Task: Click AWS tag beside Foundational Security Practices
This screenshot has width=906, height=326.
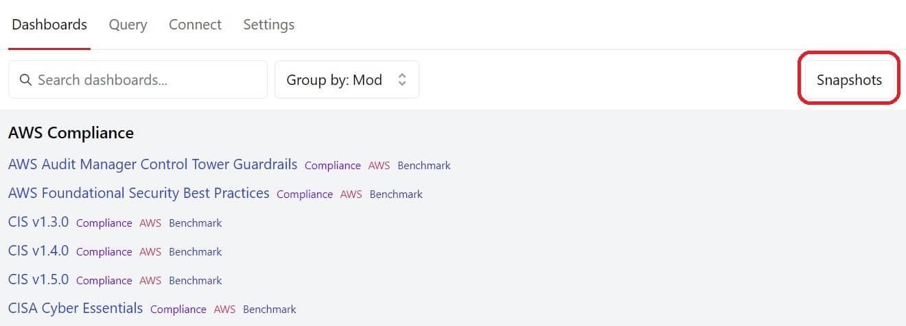Action: (x=351, y=195)
